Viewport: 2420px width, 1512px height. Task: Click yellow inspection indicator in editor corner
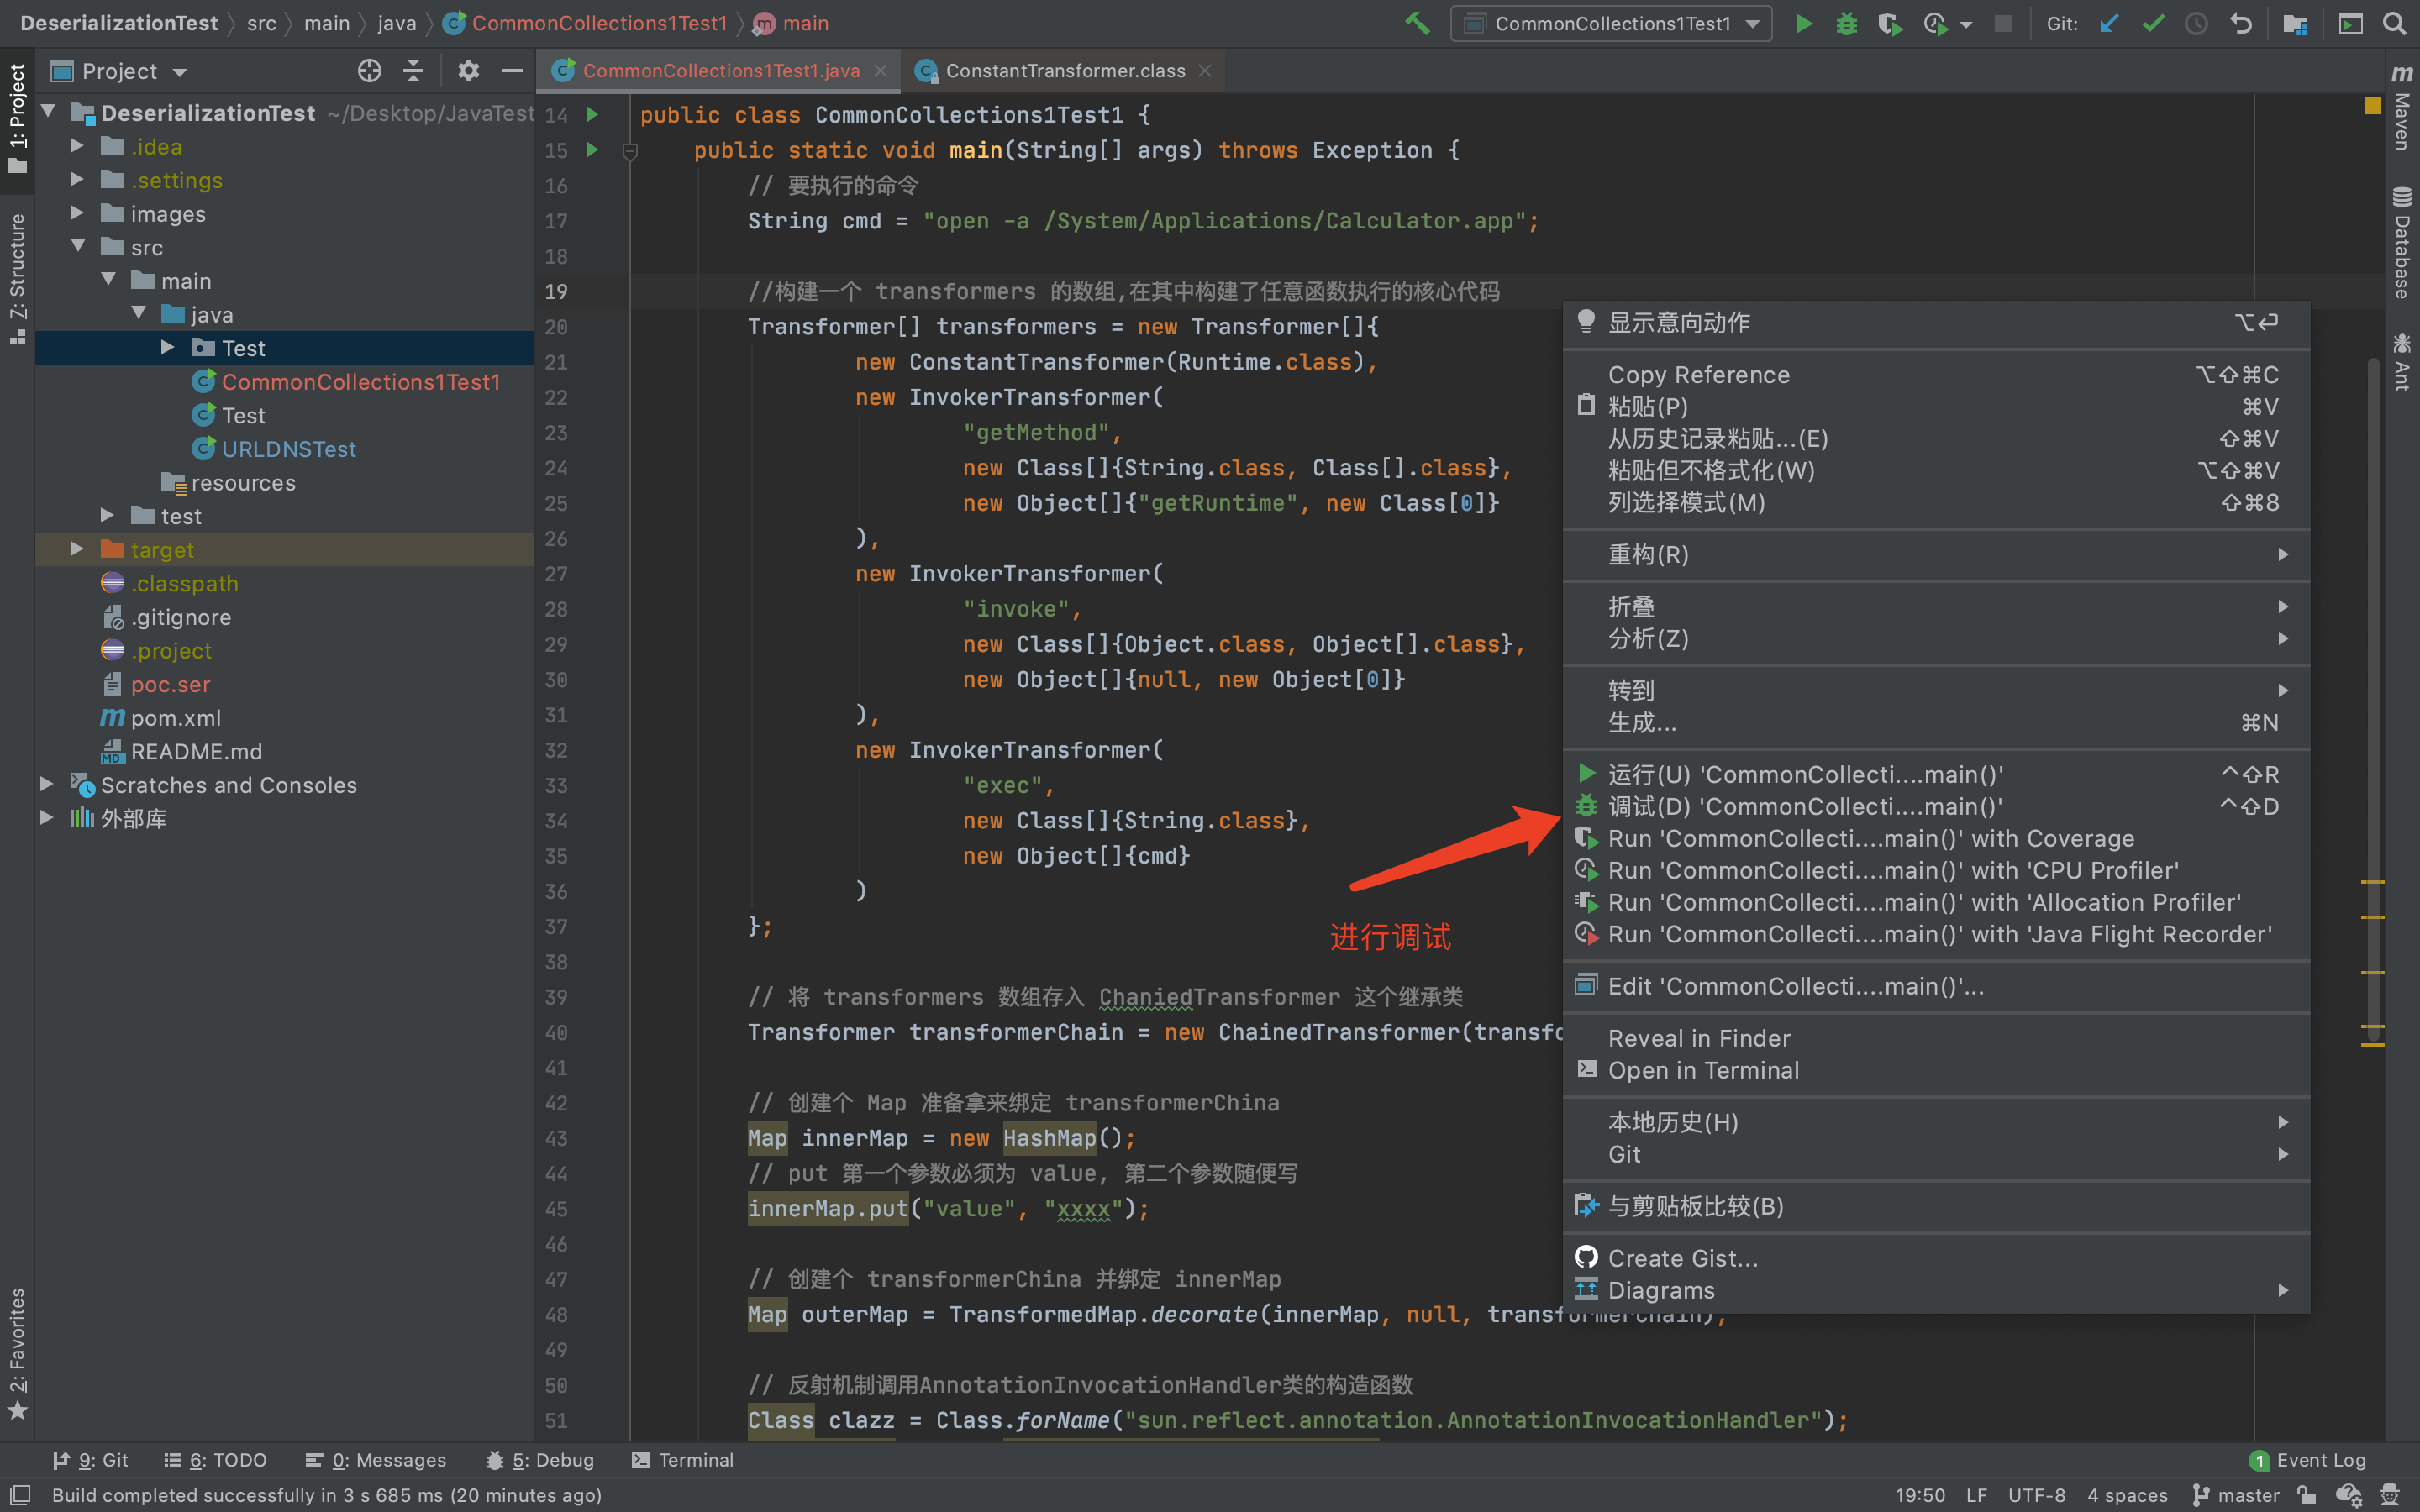pyautogui.click(x=2371, y=106)
